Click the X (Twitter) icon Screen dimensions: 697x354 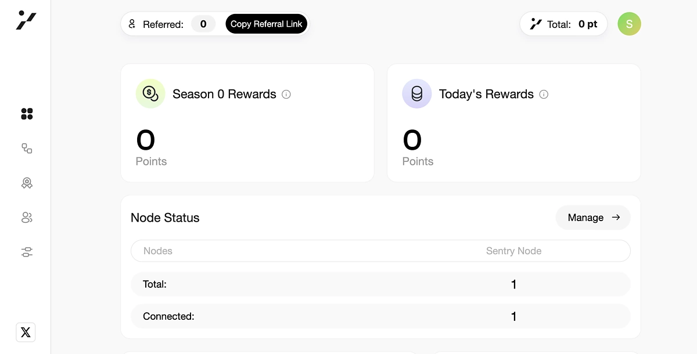(26, 332)
